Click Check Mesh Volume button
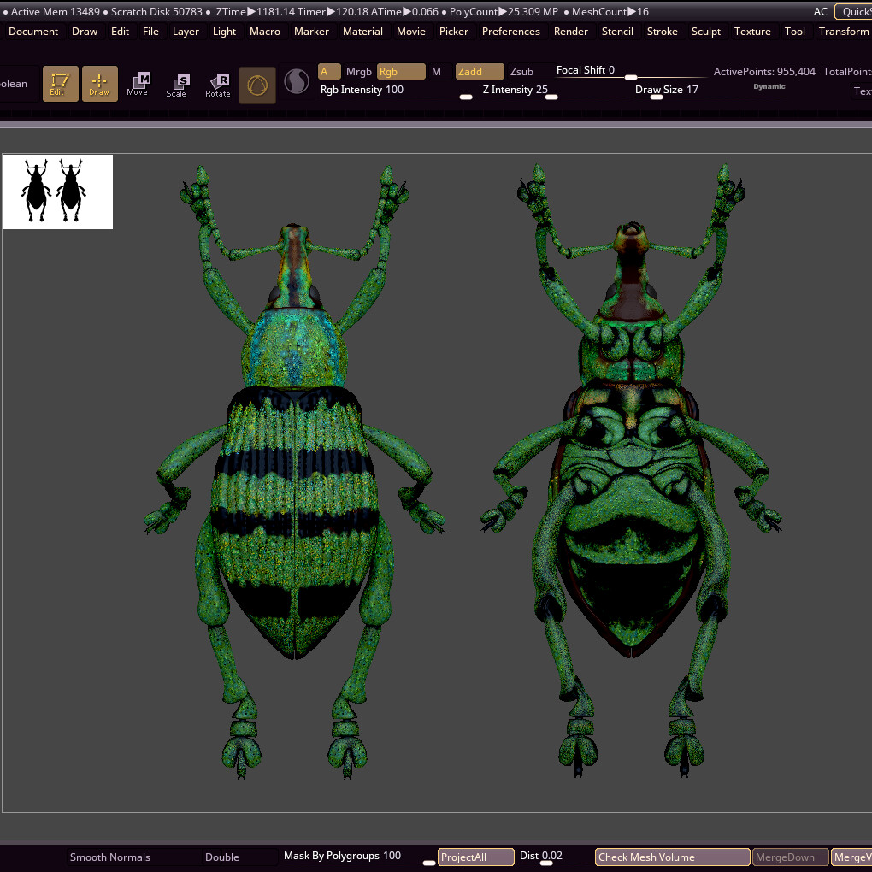 point(672,857)
